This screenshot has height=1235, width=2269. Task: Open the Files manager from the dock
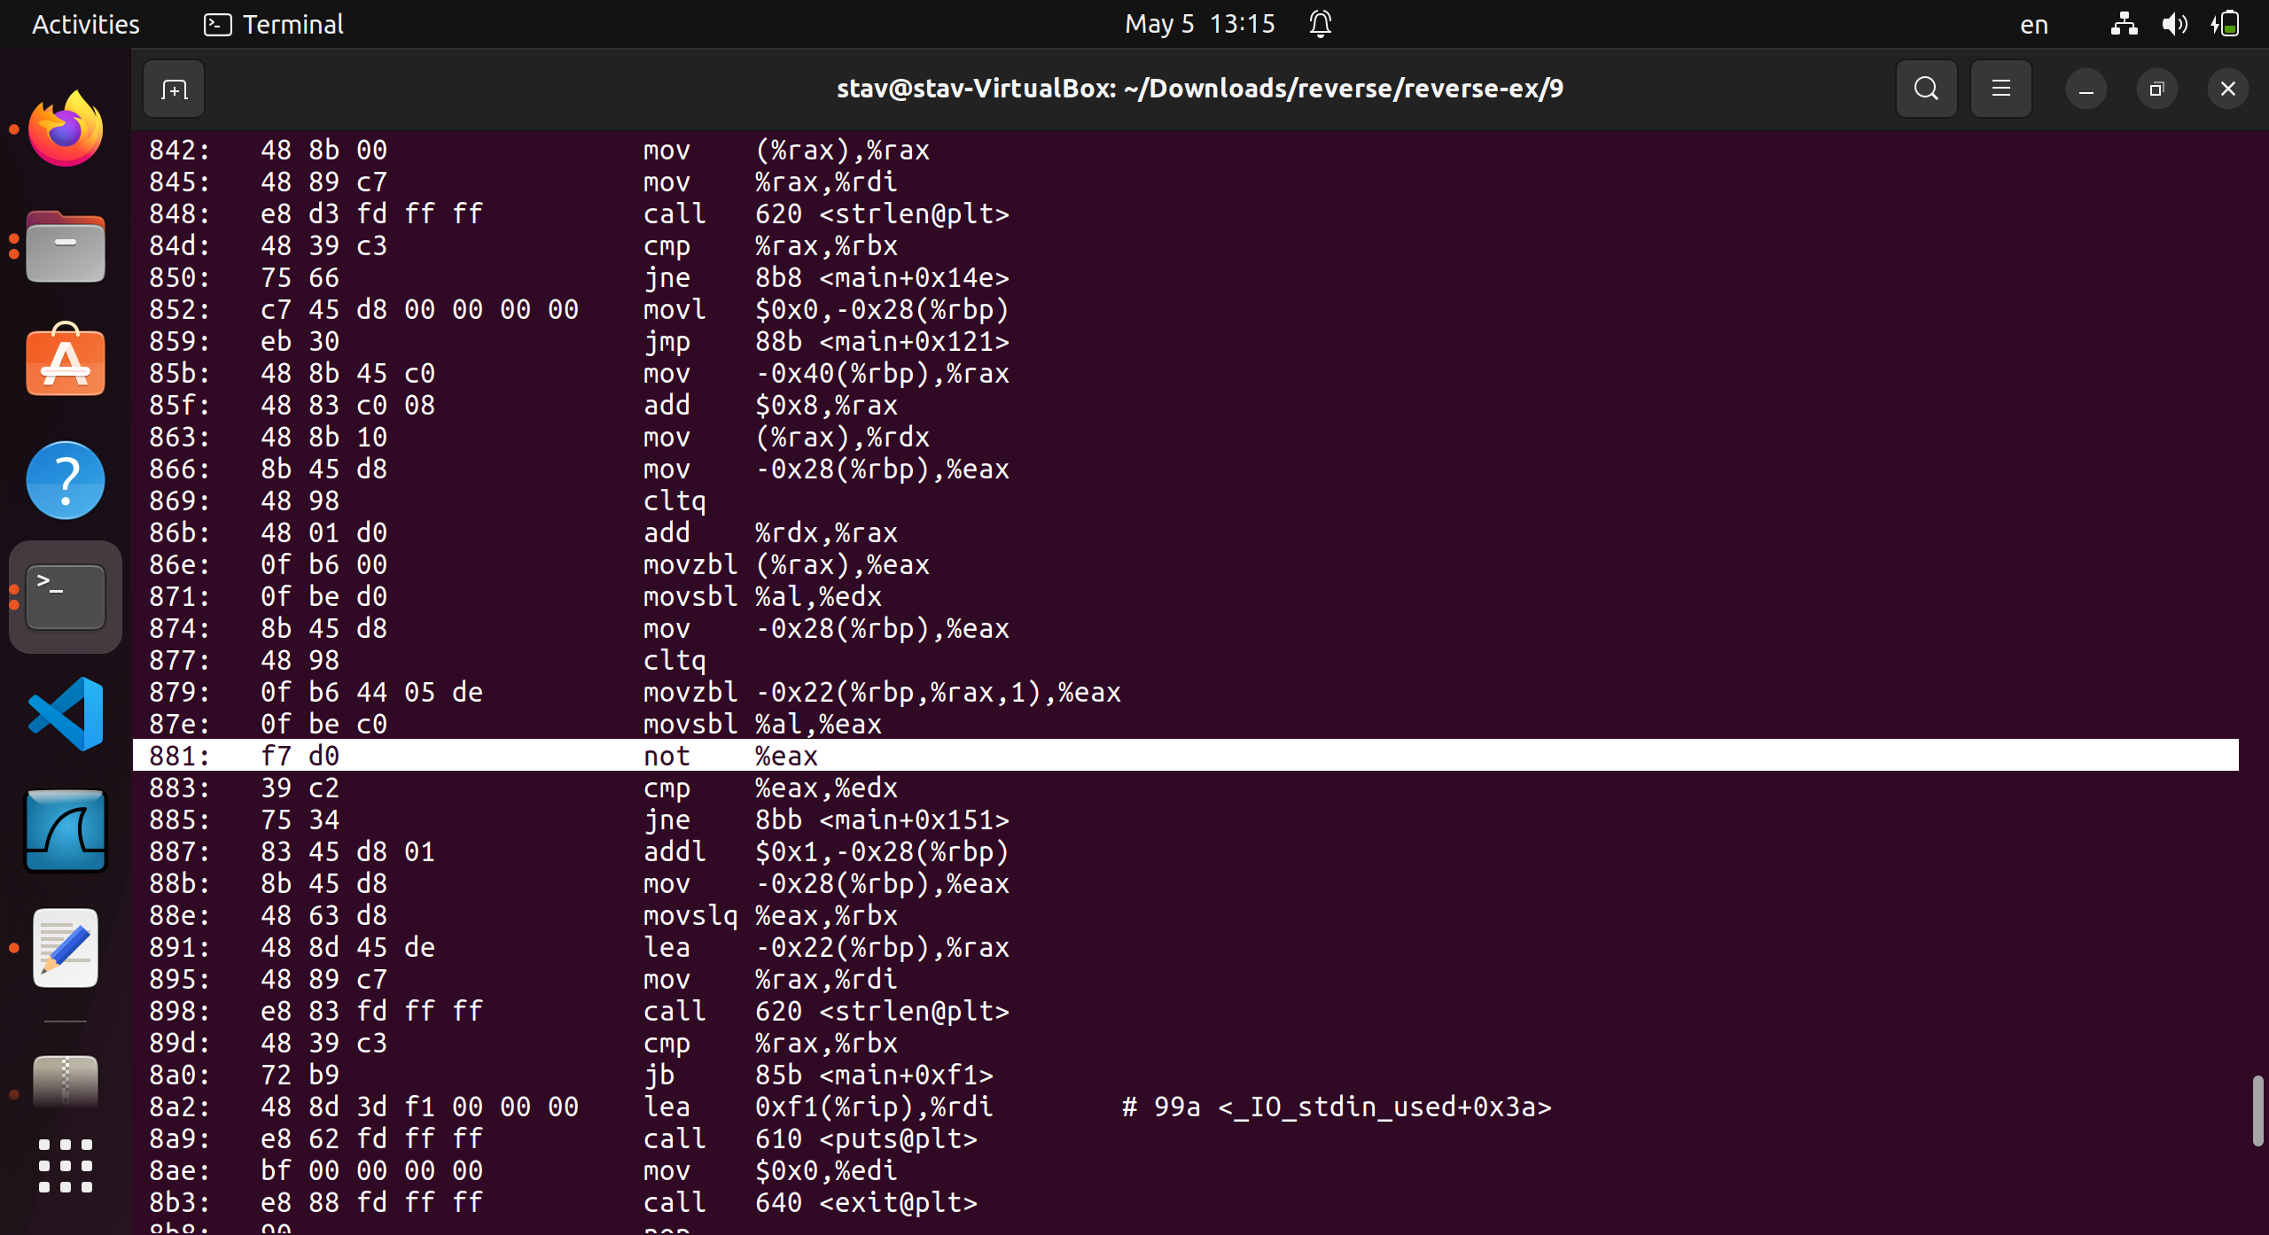(x=65, y=246)
